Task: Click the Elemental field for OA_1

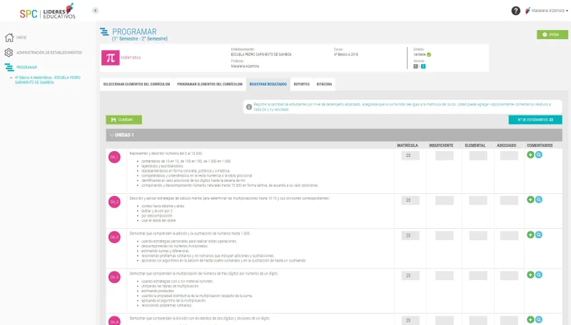Action: coord(478,155)
